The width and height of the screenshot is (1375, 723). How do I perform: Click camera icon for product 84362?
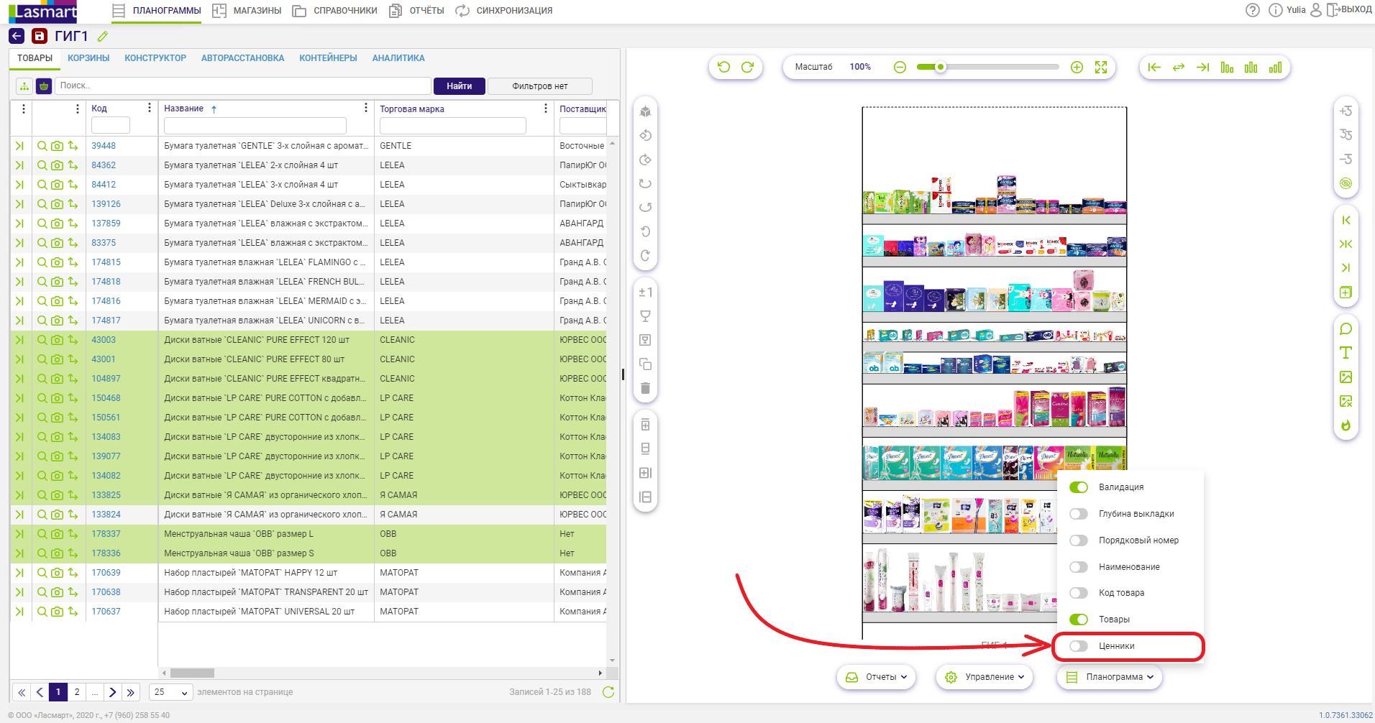pyautogui.click(x=57, y=165)
